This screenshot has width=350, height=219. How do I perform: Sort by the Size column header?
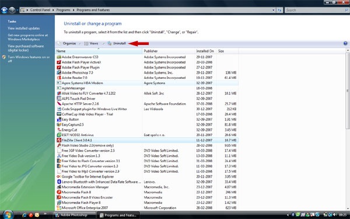pyautogui.click(x=227, y=51)
